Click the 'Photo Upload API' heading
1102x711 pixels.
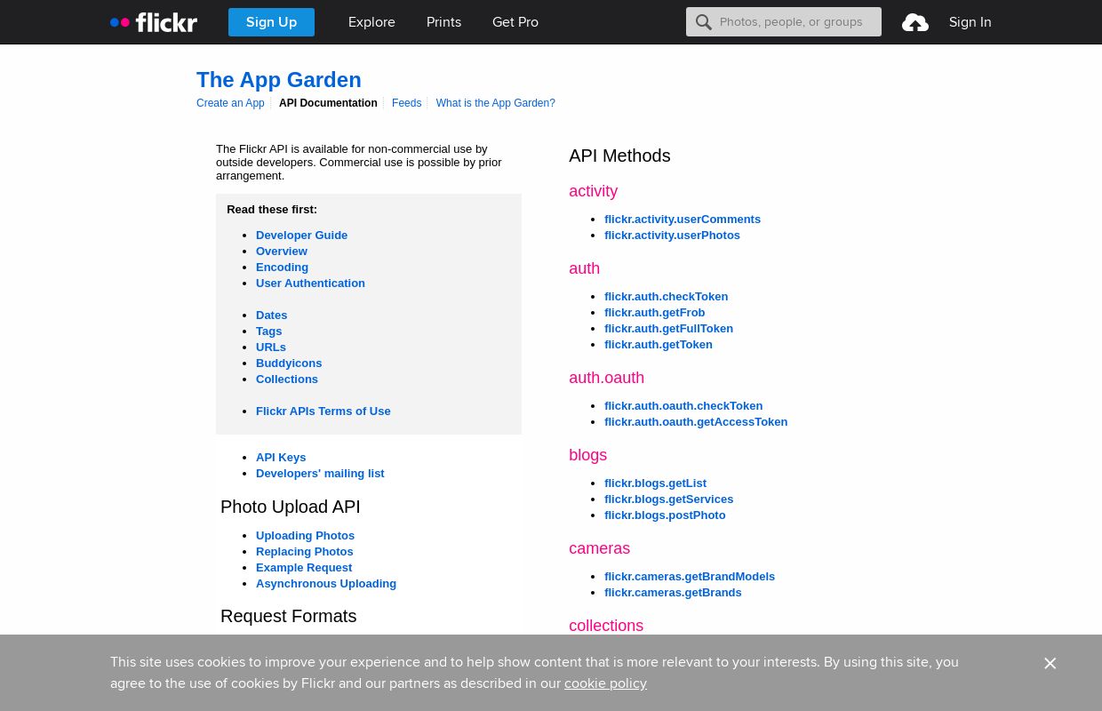point(291,507)
